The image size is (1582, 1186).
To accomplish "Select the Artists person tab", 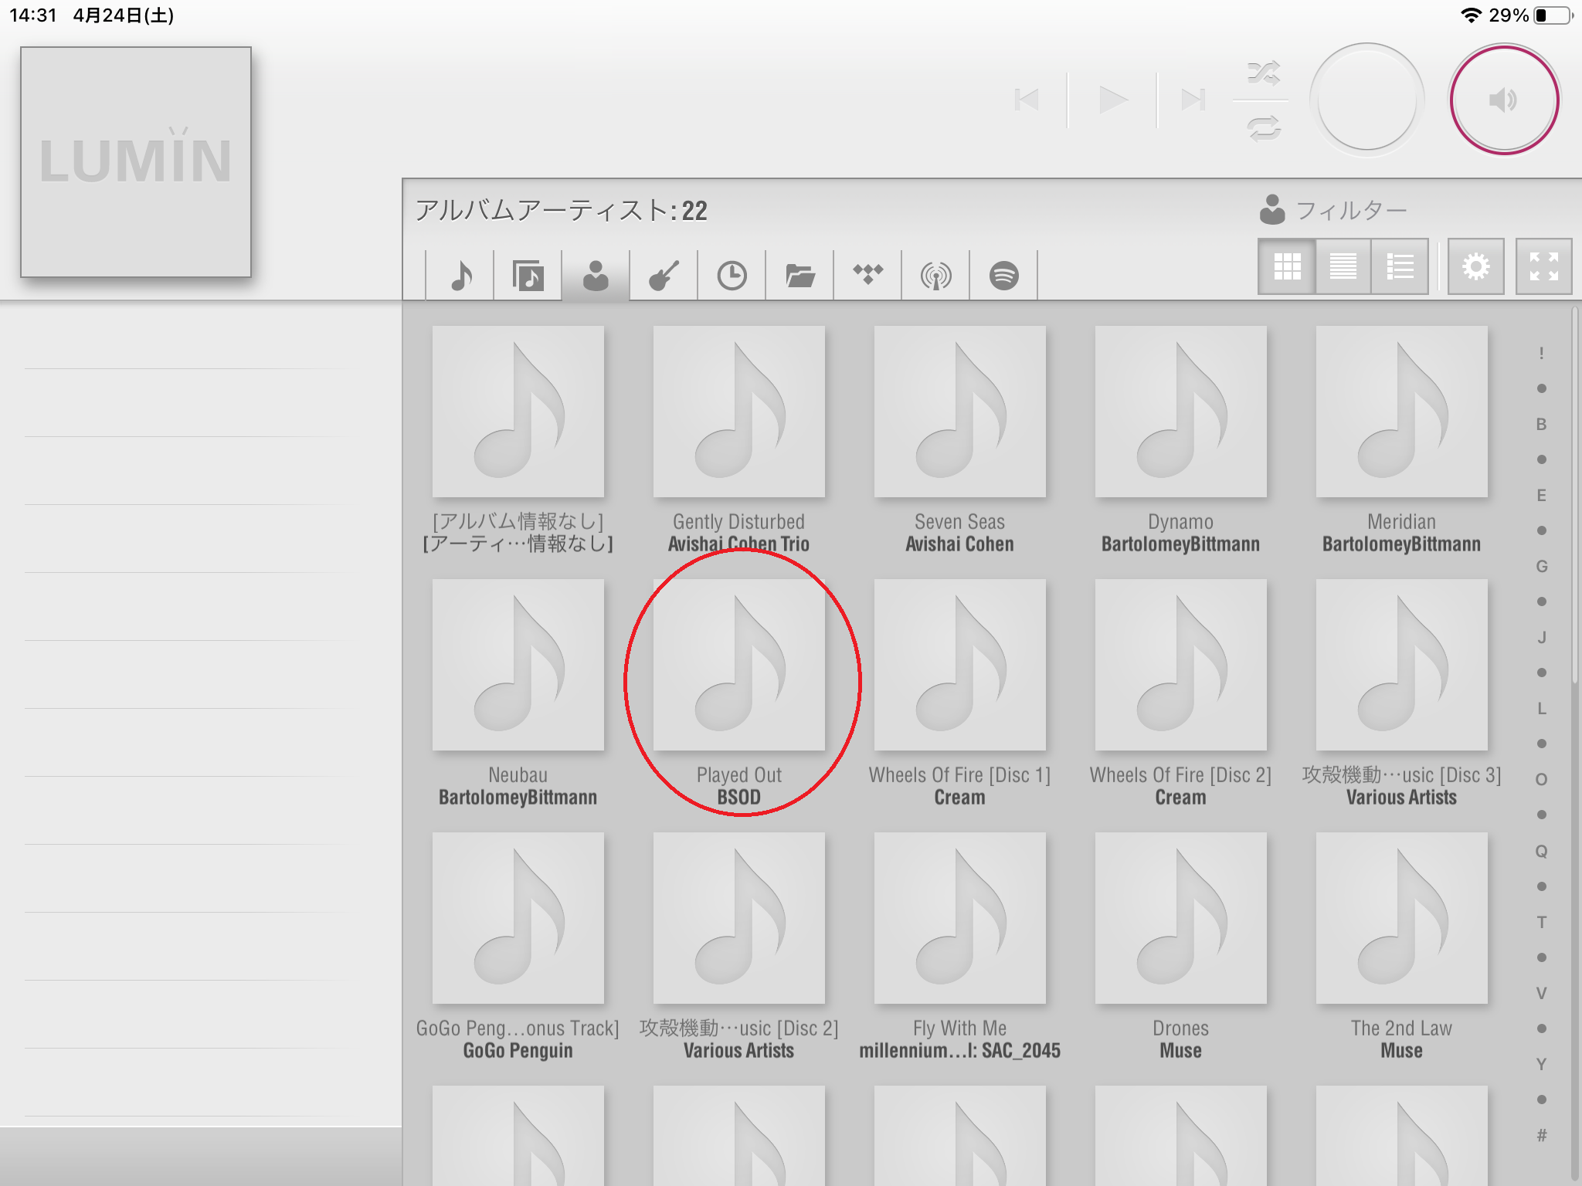I will (596, 276).
